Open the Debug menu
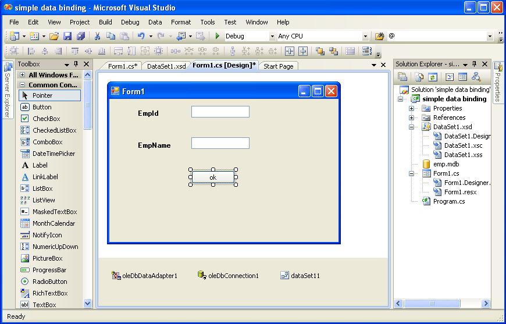 [130, 22]
